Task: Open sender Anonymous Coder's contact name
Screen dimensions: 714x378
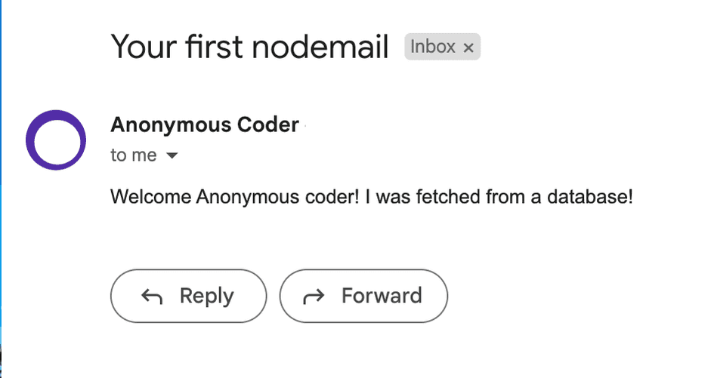Action: click(205, 124)
